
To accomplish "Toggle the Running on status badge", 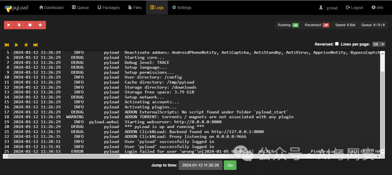I will click(x=295, y=25).
